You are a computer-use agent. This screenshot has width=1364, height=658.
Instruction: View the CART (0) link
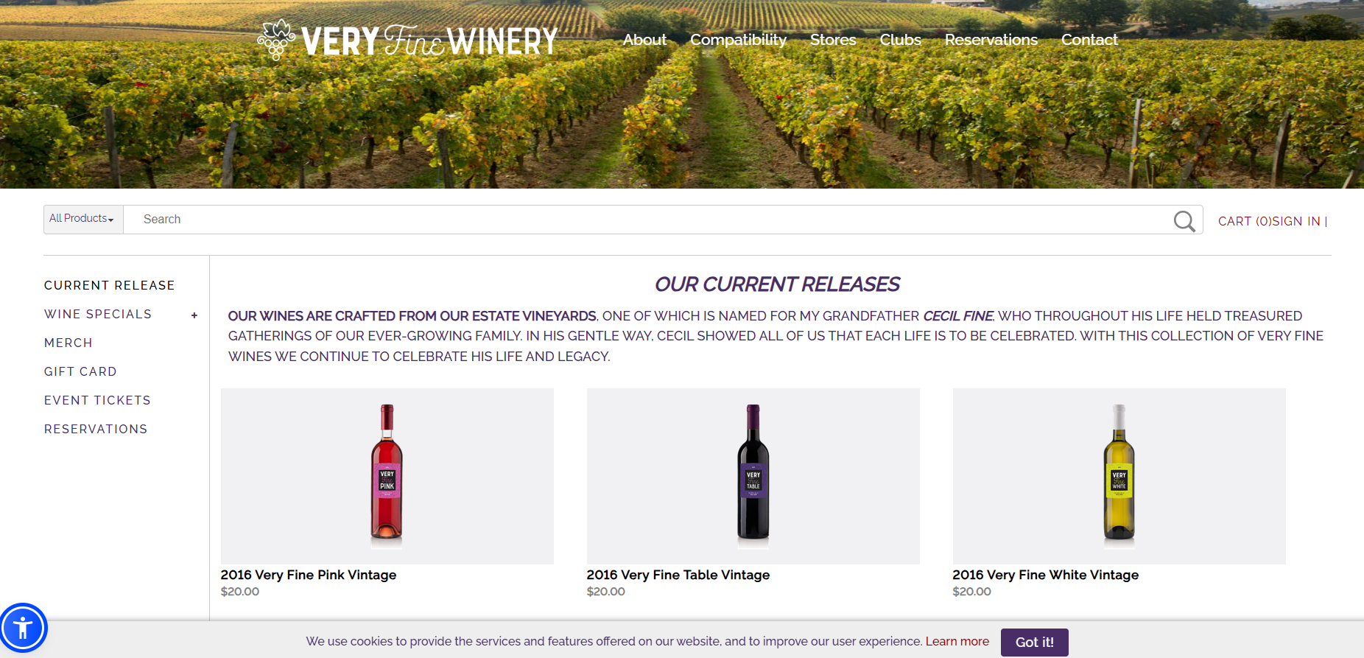pyautogui.click(x=1245, y=221)
